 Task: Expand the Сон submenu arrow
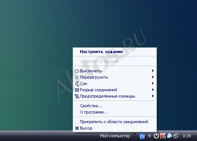(x=153, y=83)
